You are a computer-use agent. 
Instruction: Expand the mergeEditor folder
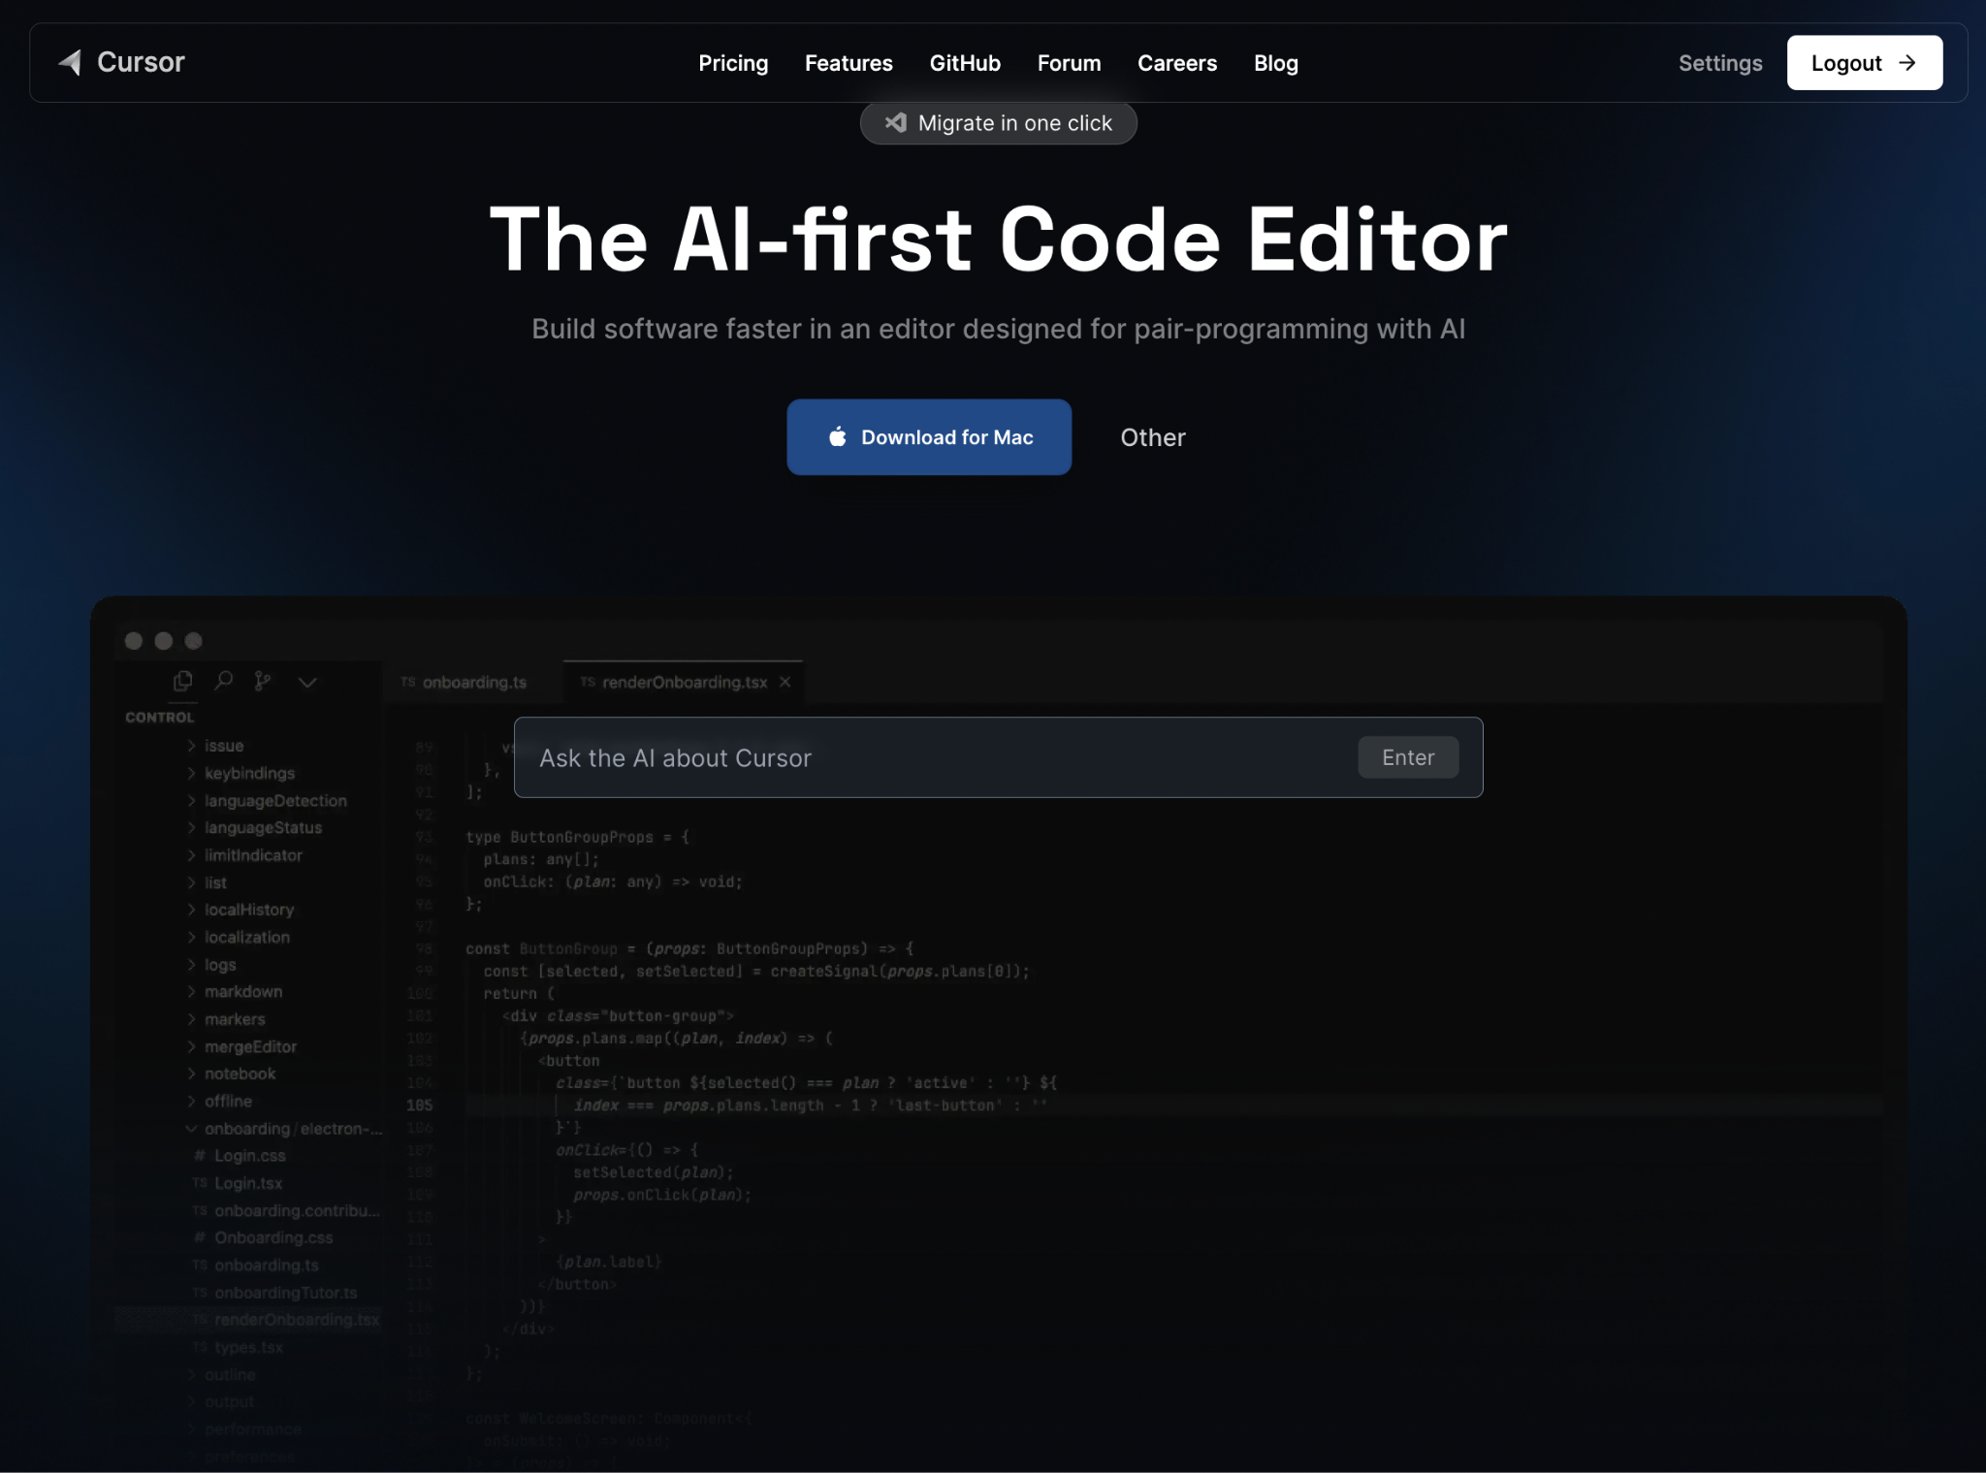click(241, 1046)
